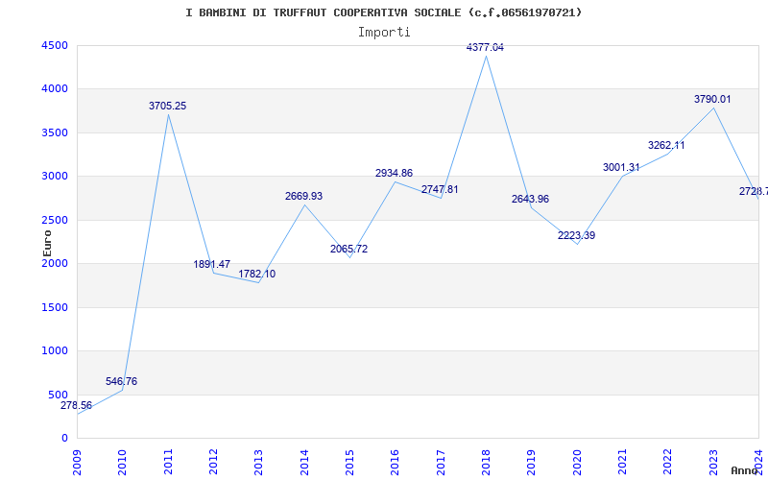Click the 500 Euro axis value
This screenshot has width=768, height=480.
pyautogui.click(x=58, y=395)
